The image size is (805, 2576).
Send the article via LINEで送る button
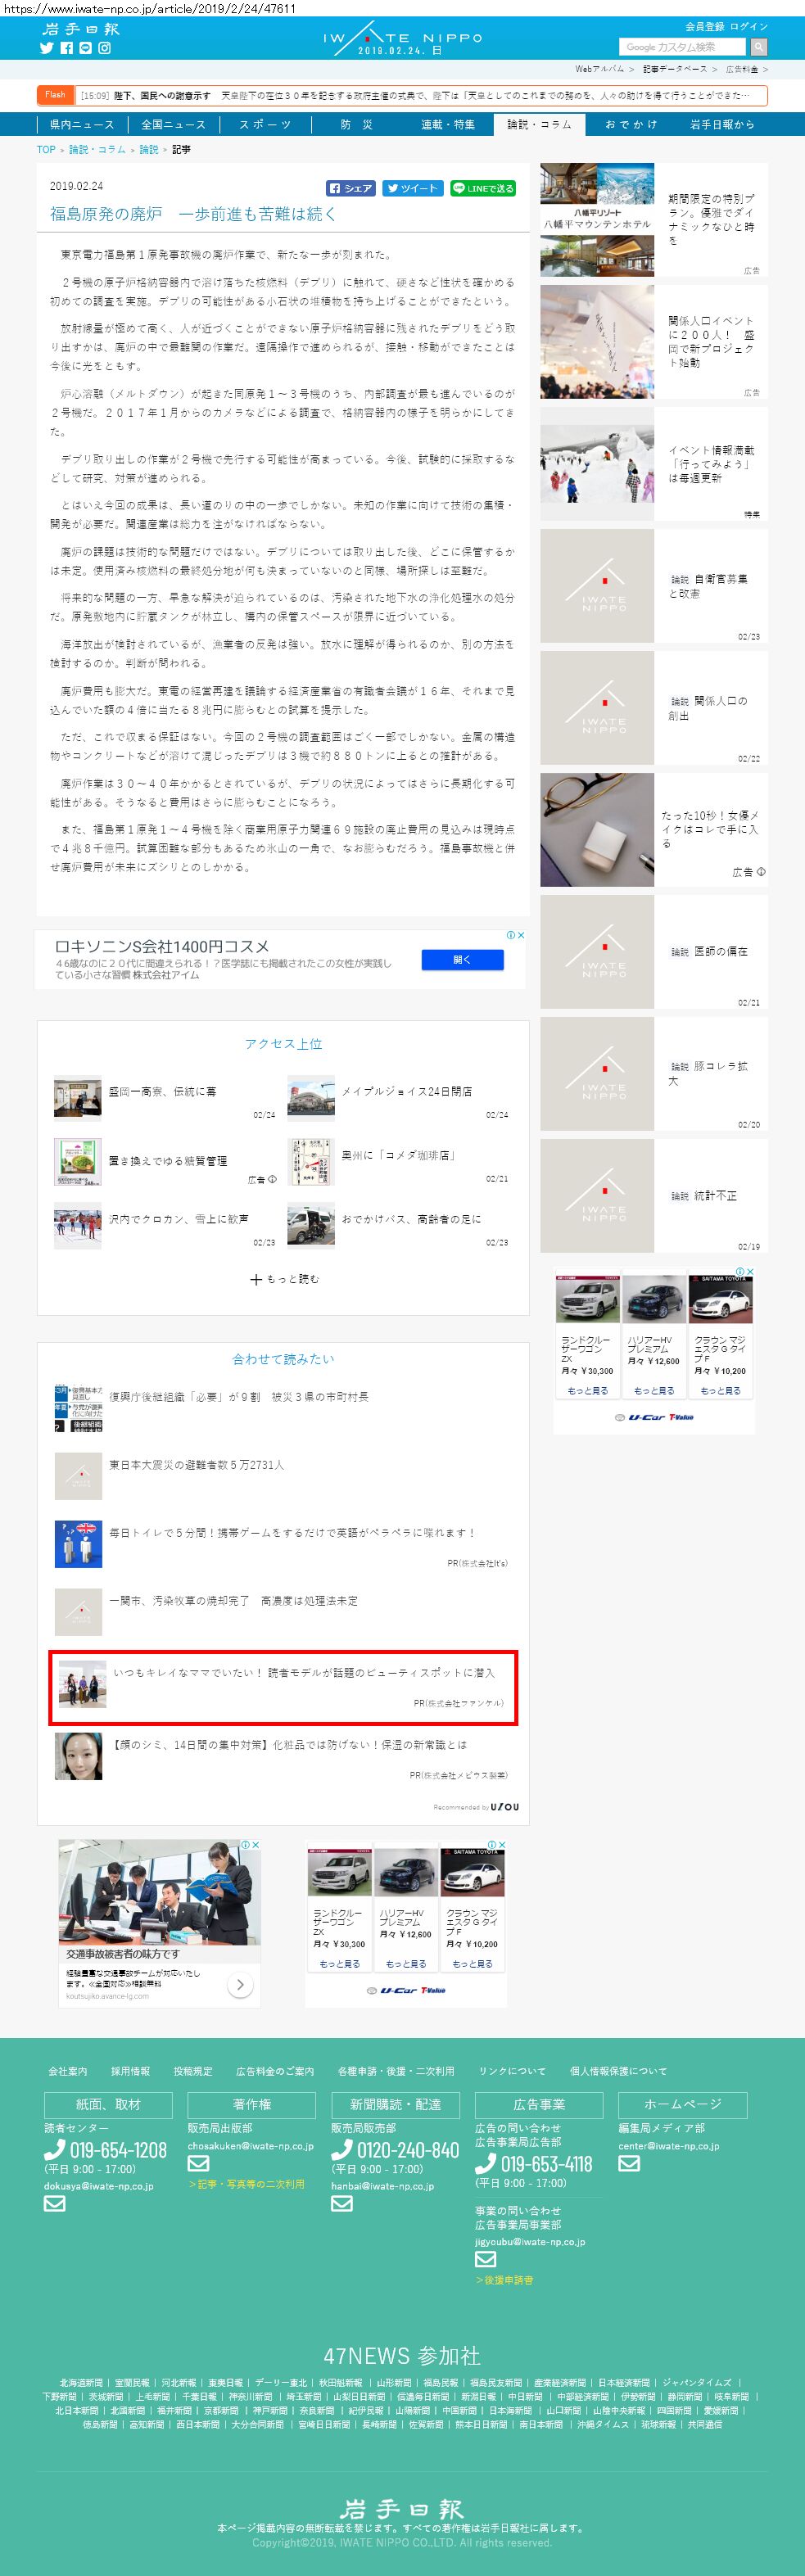click(482, 188)
